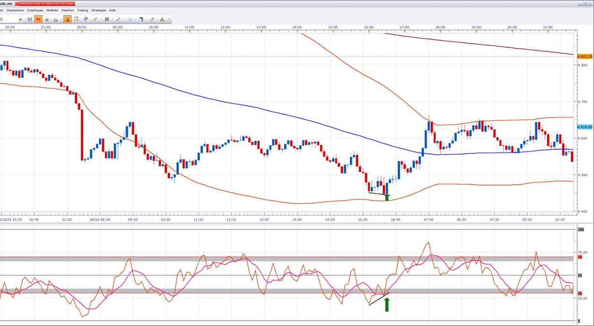Click the green hierarchy tree icon

coord(162,19)
